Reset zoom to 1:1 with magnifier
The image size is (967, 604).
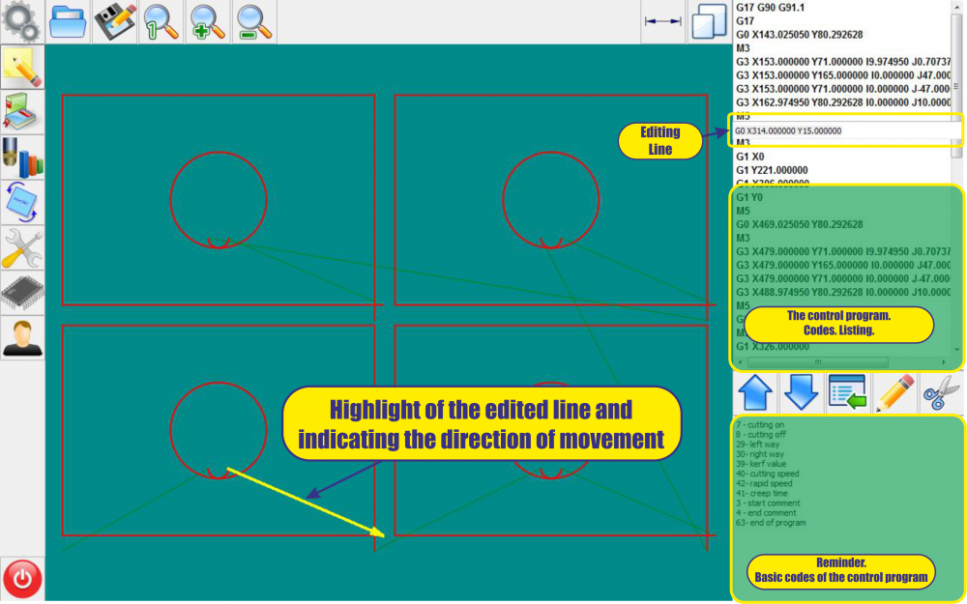161,21
